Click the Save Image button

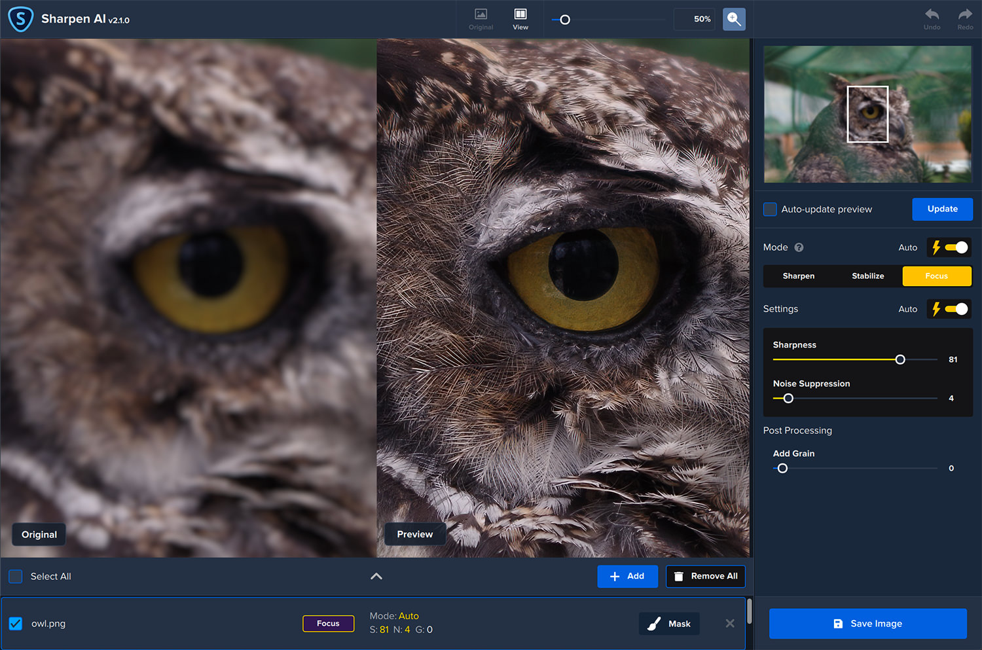click(867, 623)
